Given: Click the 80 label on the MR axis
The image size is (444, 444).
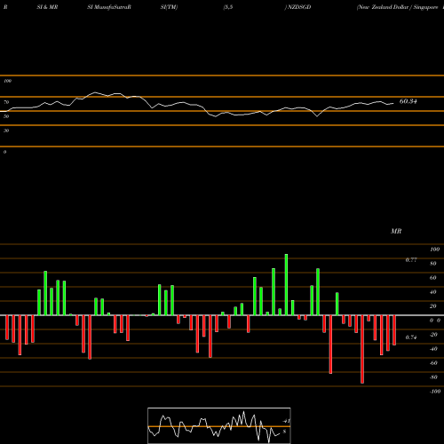Looking at the screenshot, I should pyautogui.click(x=433, y=264).
